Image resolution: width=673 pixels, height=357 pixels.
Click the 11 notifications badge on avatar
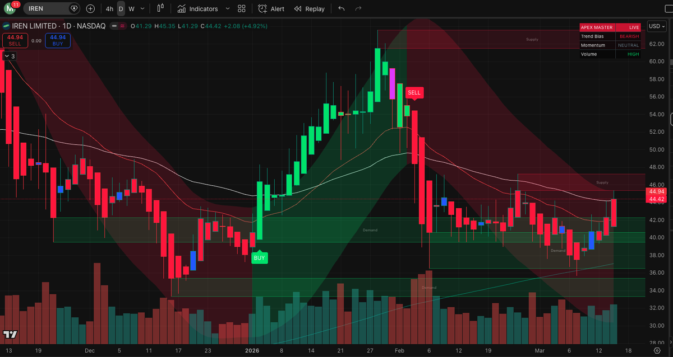click(x=16, y=4)
